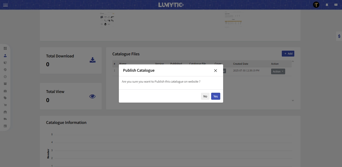The height and width of the screenshot is (167, 342).
Task: Click No to cancel publishing
Action: coord(205,96)
